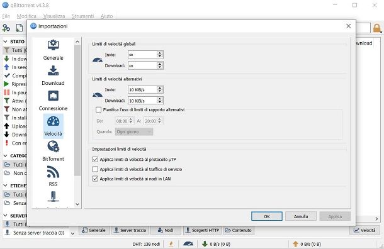Screen dimensions: 384x249
Task: Collapse the STATO section in sidebar
Action: coord(6,41)
